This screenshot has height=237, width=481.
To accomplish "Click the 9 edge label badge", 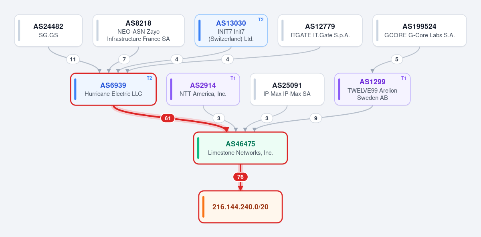I will [x=316, y=118].
